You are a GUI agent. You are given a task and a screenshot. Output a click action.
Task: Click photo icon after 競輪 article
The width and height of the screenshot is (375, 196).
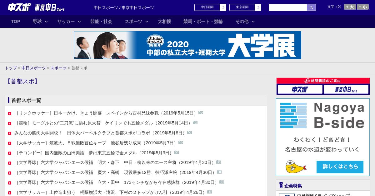(195, 123)
